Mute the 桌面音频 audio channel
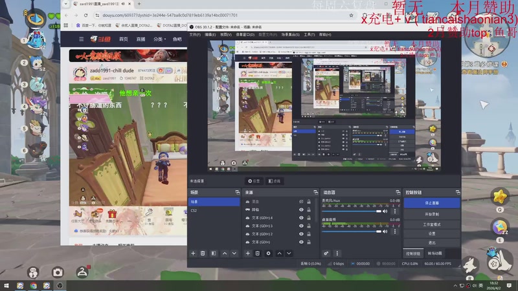 coord(385,232)
